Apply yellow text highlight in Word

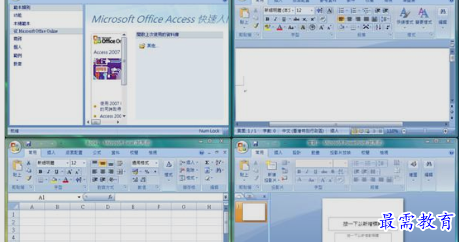(267, 27)
